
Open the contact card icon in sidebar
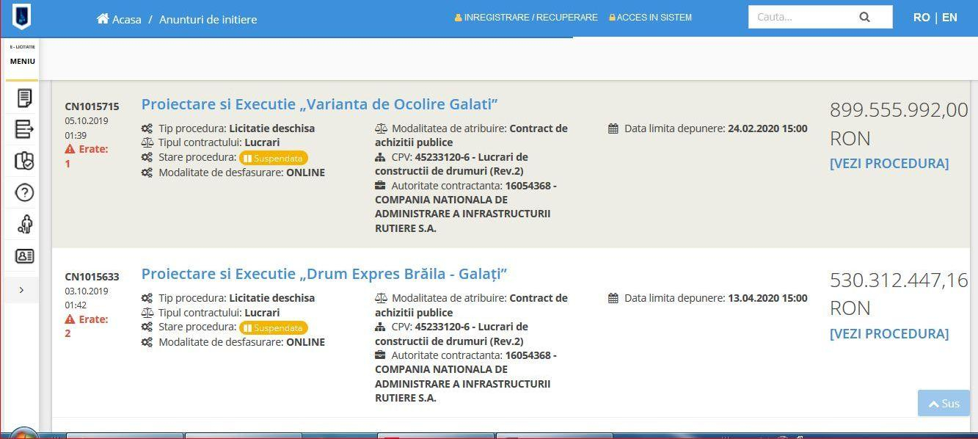click(x=24, y=255)
